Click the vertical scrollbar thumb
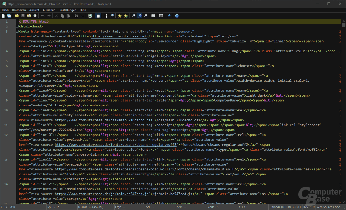This screenshot has width=346, height=210. click(x=344, y=25)
